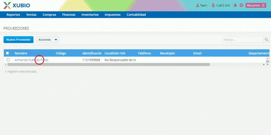Open the Compras menu
Screen dimensions: 271x135
49,15
